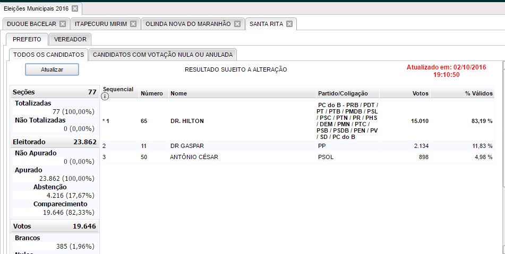Screen dimensions: 505x254
Task: Close the OLINDA NOVA DO MARANHÃO tab
Action: pyautogui.click(x=238, y=24)
